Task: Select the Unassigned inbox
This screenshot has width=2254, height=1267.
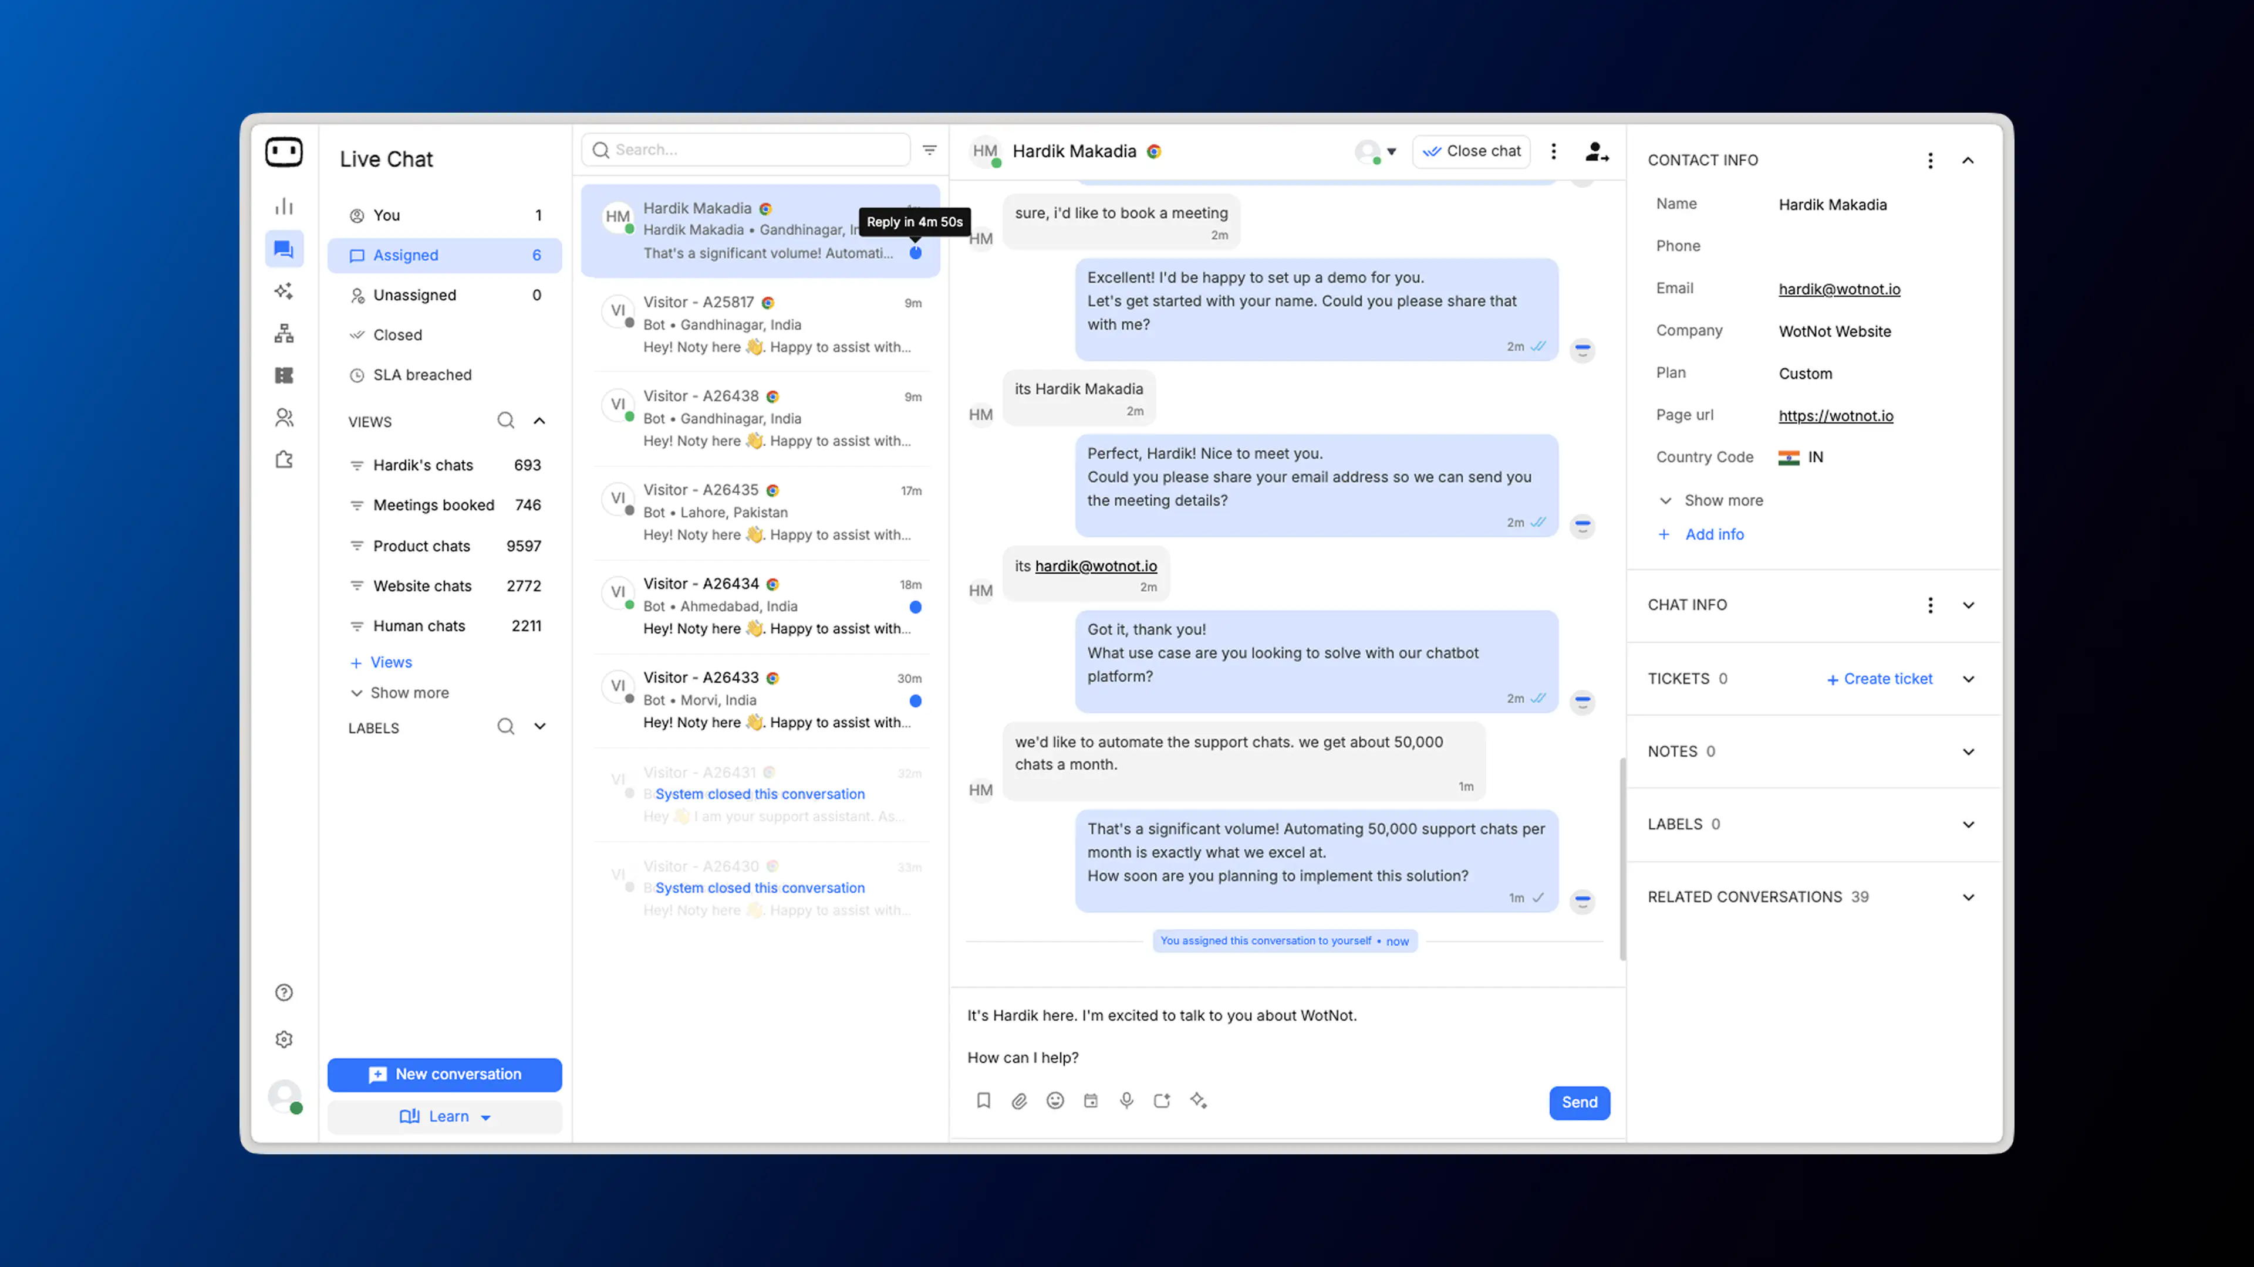Action: [x=444, y=296]
